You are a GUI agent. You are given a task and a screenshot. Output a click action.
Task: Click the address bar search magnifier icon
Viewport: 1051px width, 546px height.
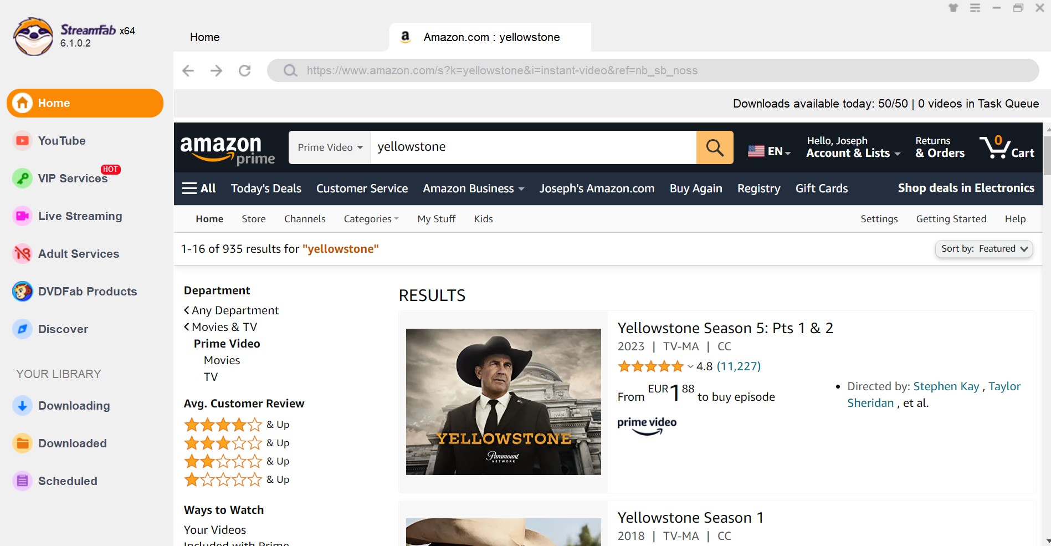(290, 70)
